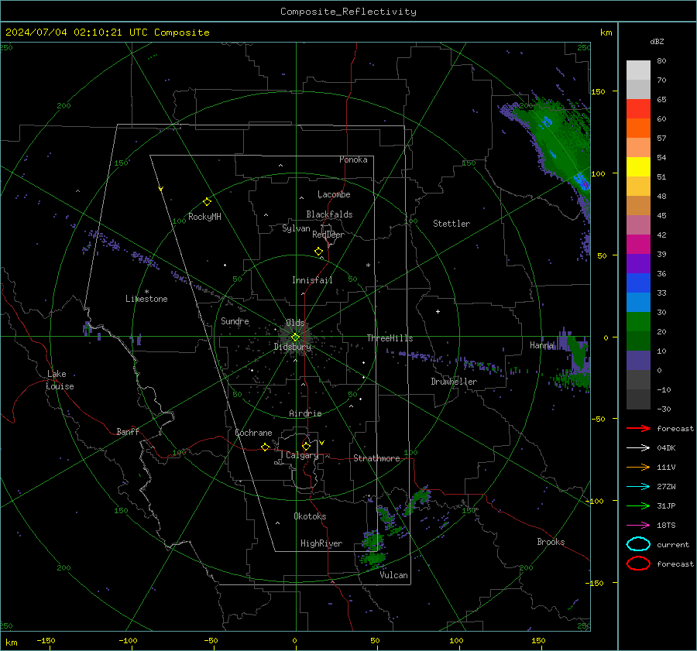This screenshot has width=697, height=651.
Task: Click the Sundre label
Action: tap(235, 320)
